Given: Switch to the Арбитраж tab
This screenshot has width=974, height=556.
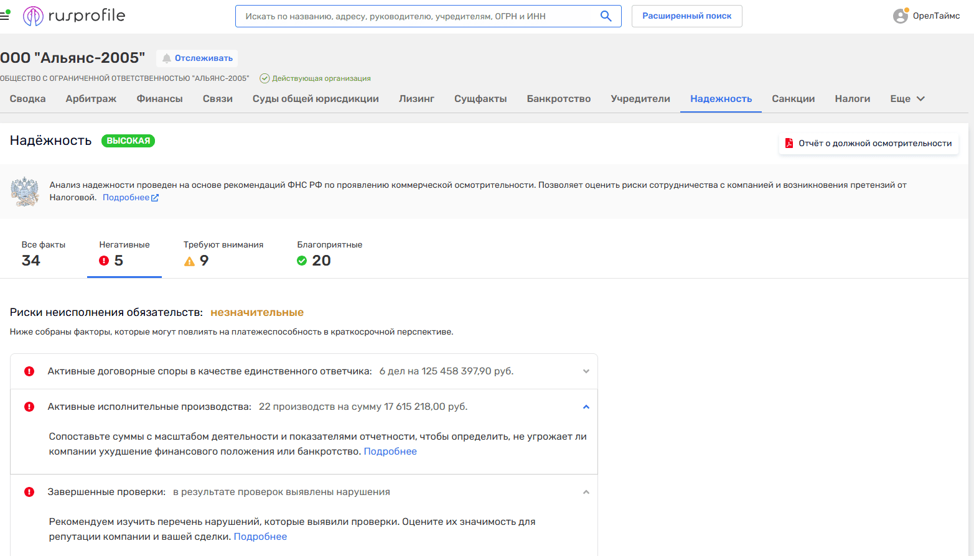Looking at the screenshot, I should [x=91, y=99].
